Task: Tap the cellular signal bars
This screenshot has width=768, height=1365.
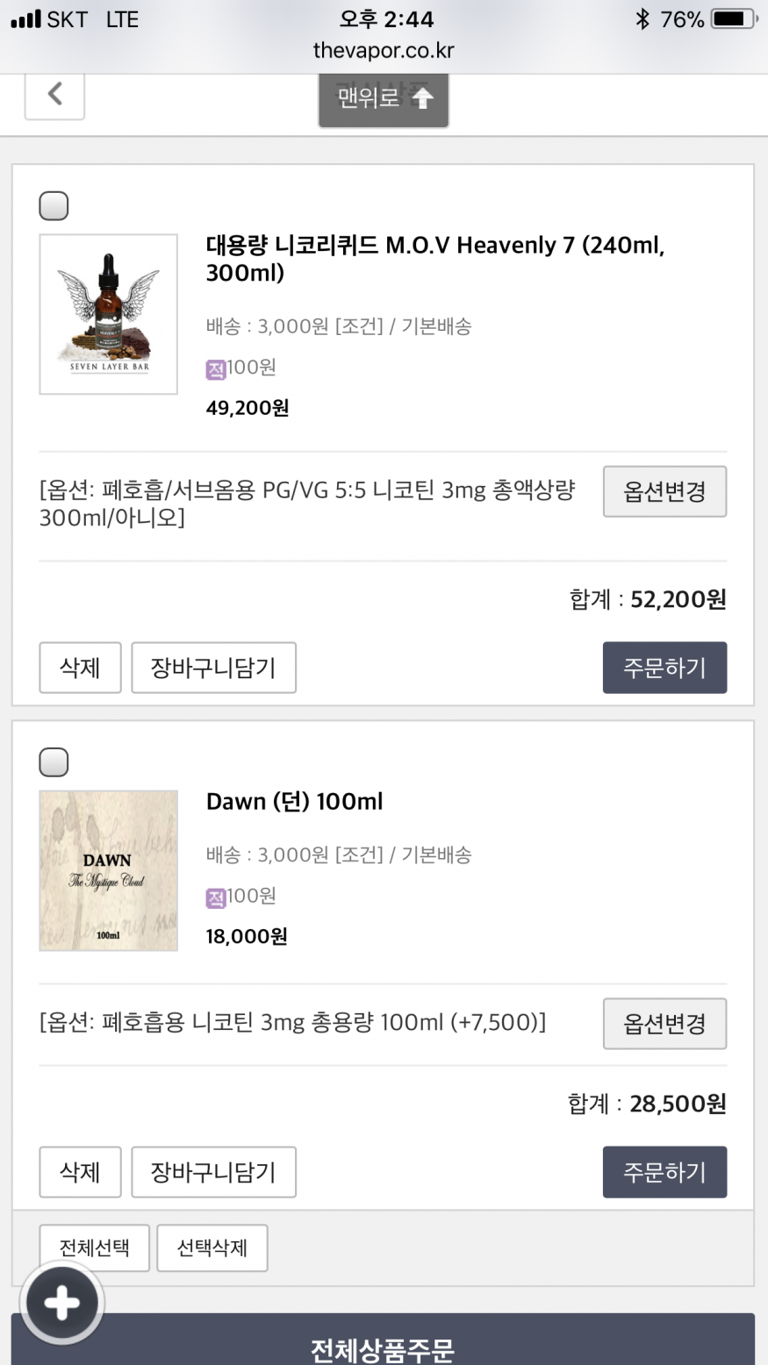Action: pyautogui.click(x=26, y=19)
